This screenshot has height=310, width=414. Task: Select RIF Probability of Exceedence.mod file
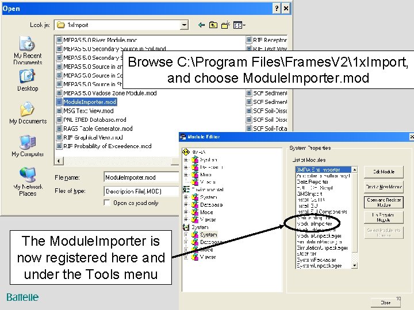point(107,146)
